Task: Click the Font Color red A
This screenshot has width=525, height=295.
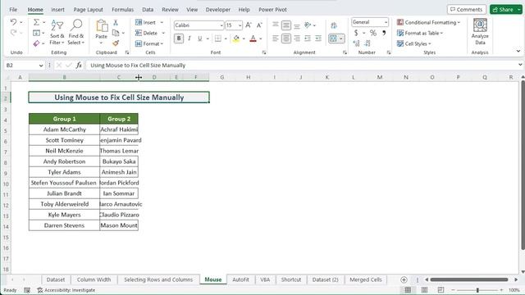Action: point(253,39)
